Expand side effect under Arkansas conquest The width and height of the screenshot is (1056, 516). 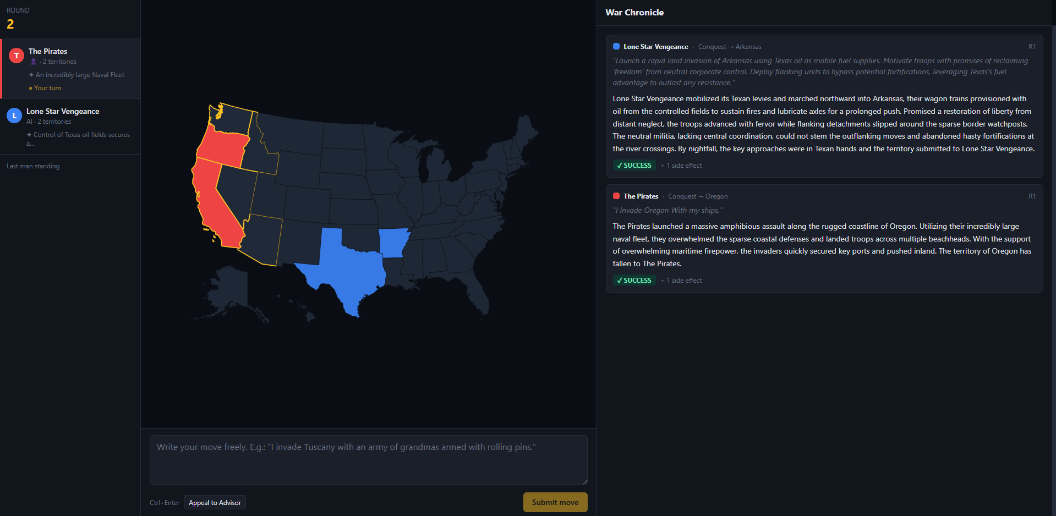pos(681,166)
